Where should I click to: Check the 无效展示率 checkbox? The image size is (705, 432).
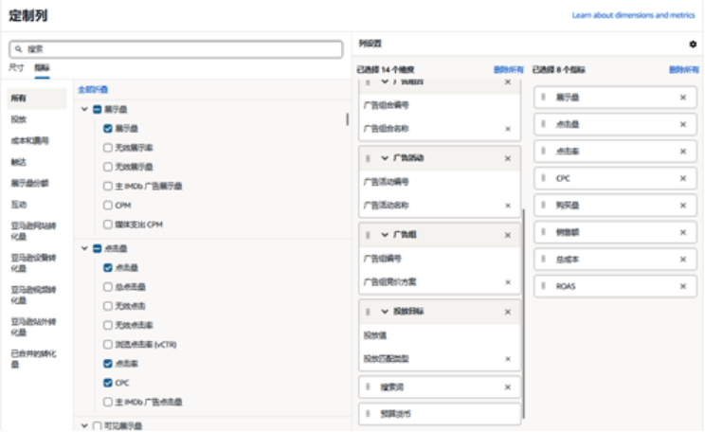(x=108, y=148)
